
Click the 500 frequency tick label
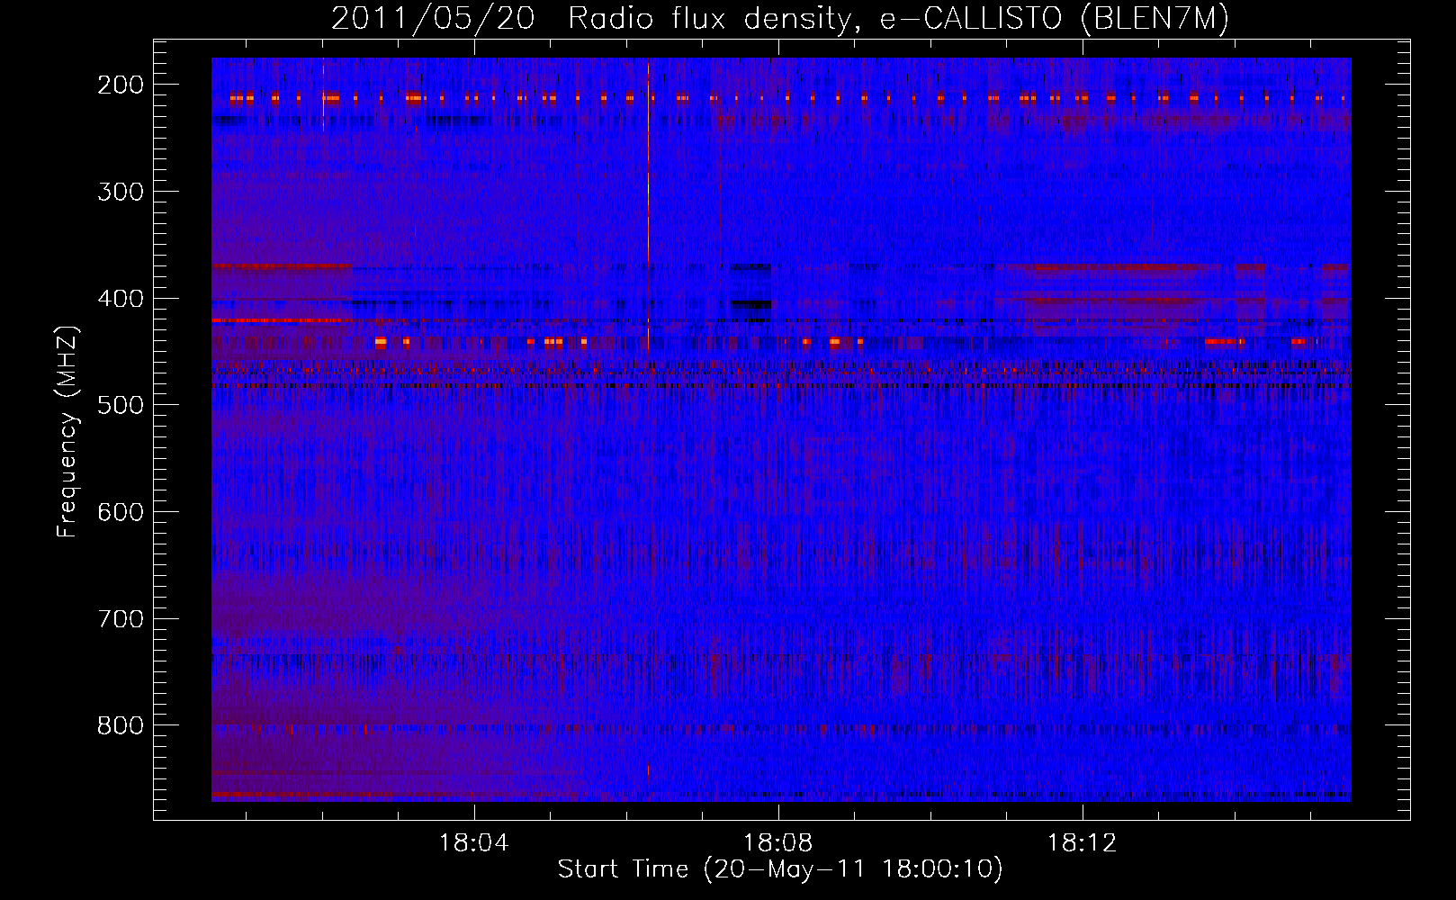click(120, 405)
